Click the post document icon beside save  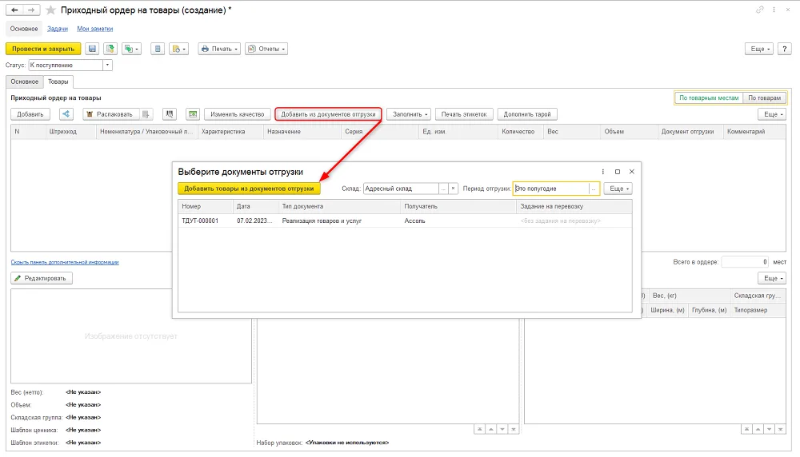[110, 49]
